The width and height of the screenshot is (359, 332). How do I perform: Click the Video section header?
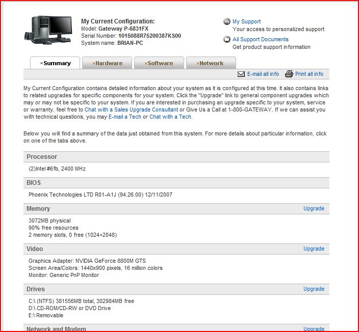pyautogui.click(x=176, y=249)
